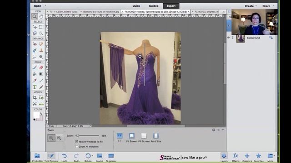
Task: Select the Pencil tool
Action: (41, 87)
